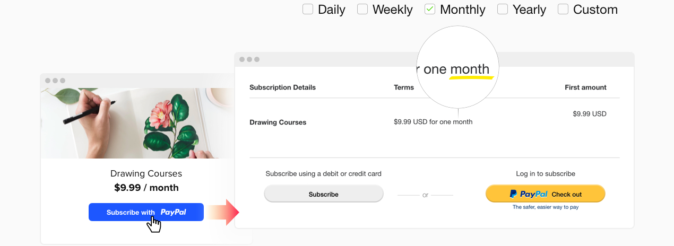Select the Custom billing checkbox

(563, 9)
